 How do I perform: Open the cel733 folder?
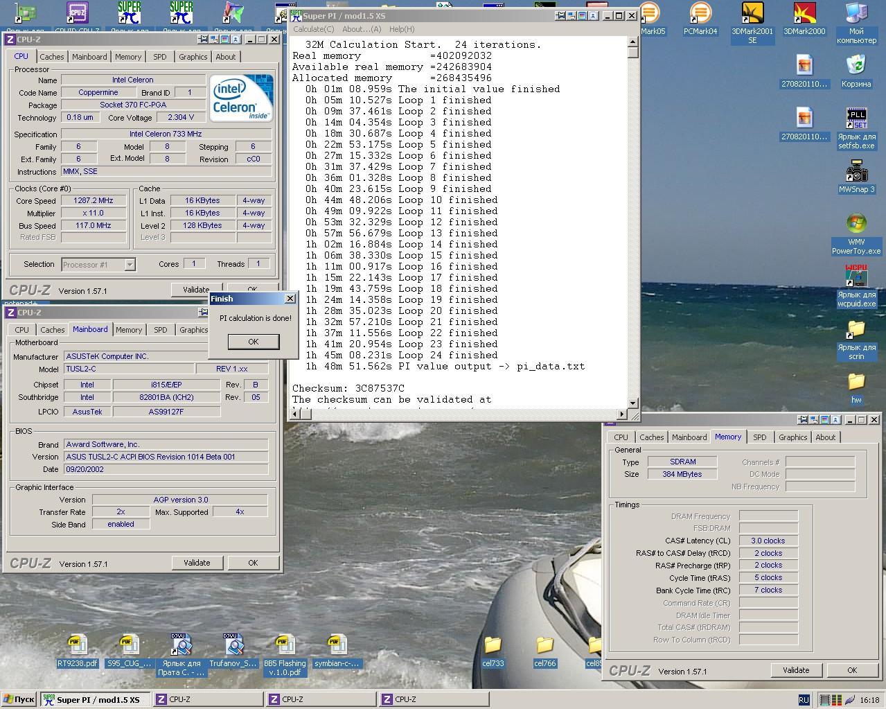click(493, 651)
